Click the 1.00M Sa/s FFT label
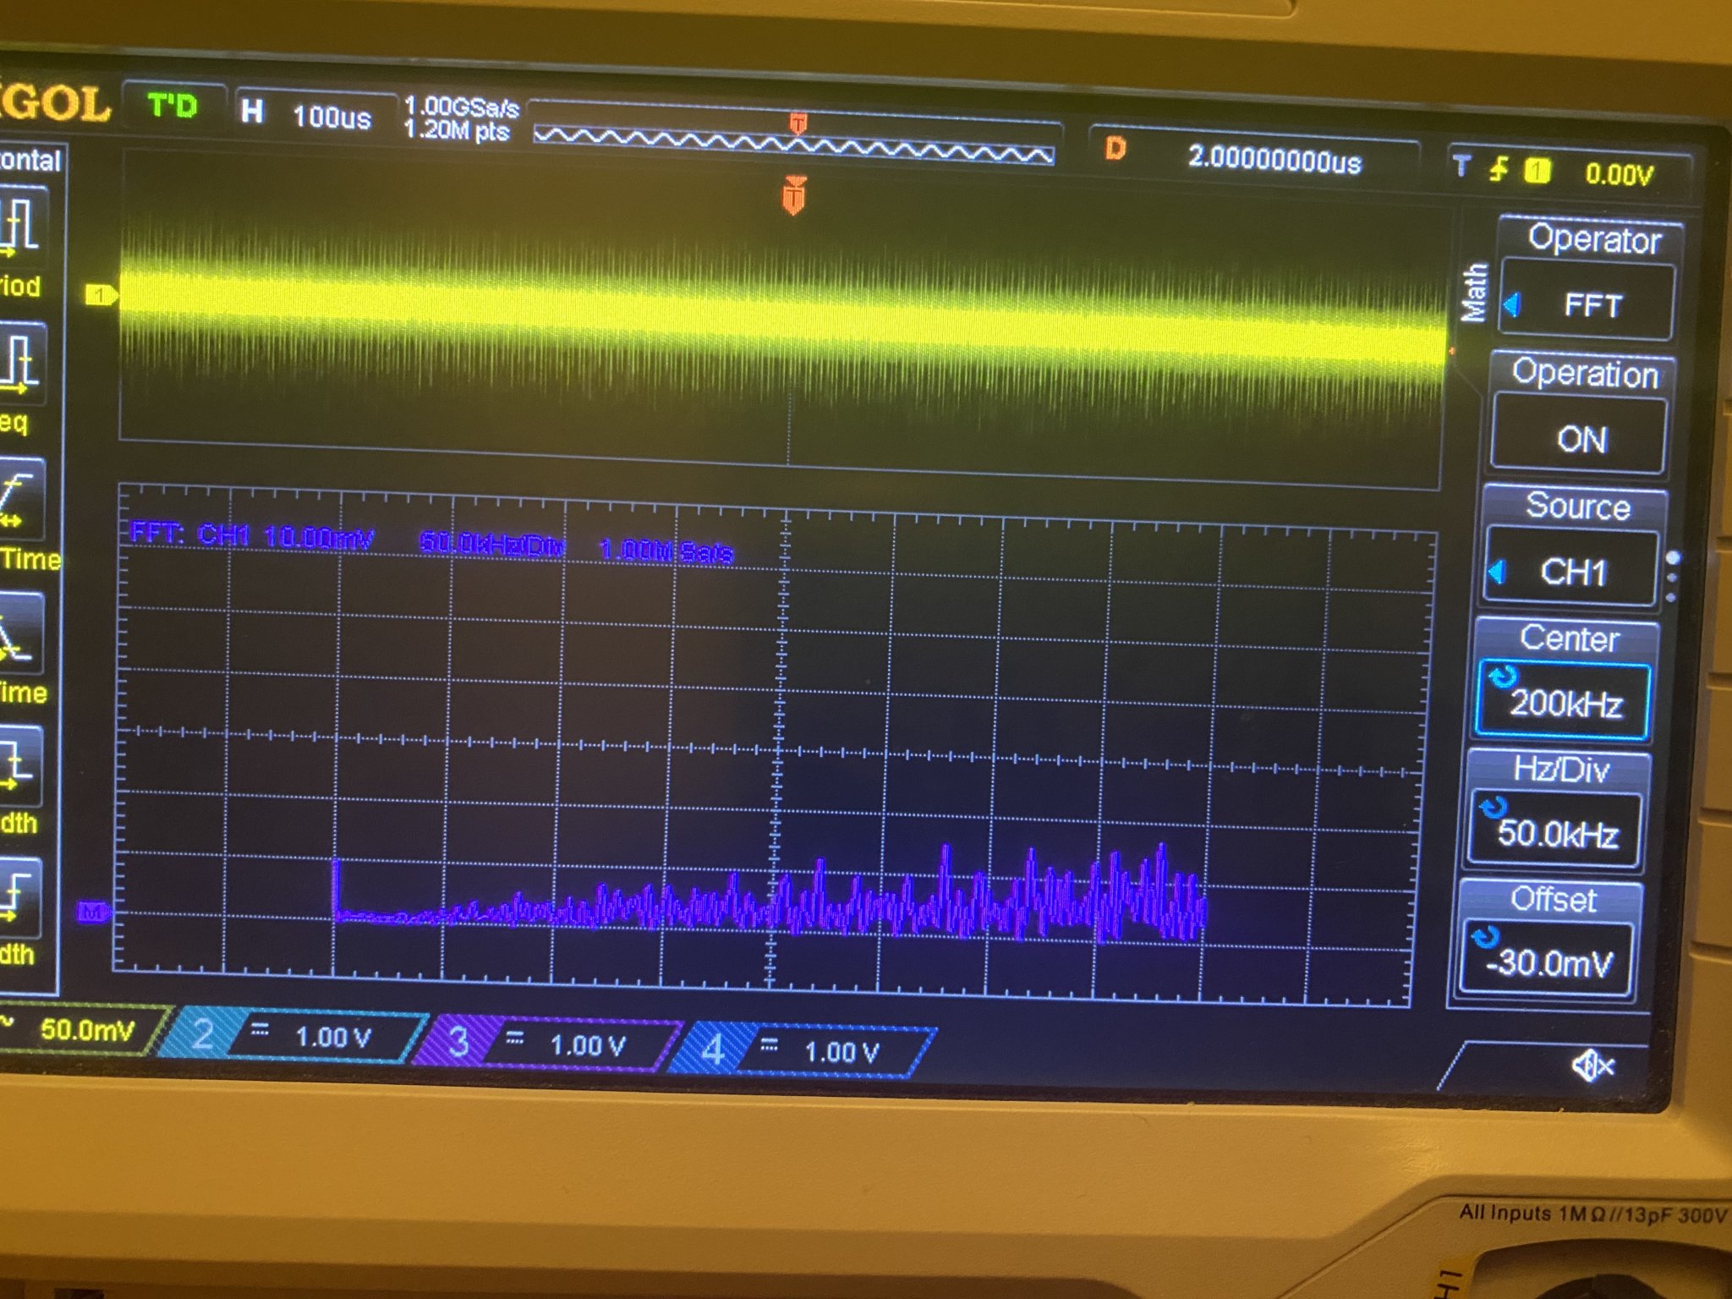 pos(666,551)
